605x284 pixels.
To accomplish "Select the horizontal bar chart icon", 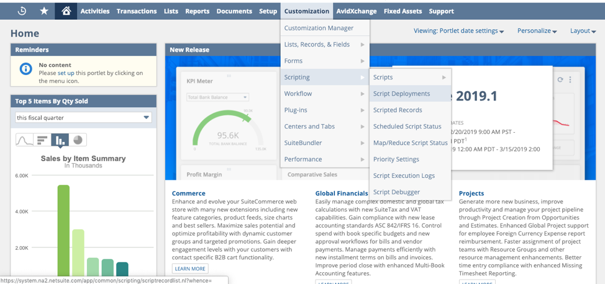I will click(x=42, y=140).
